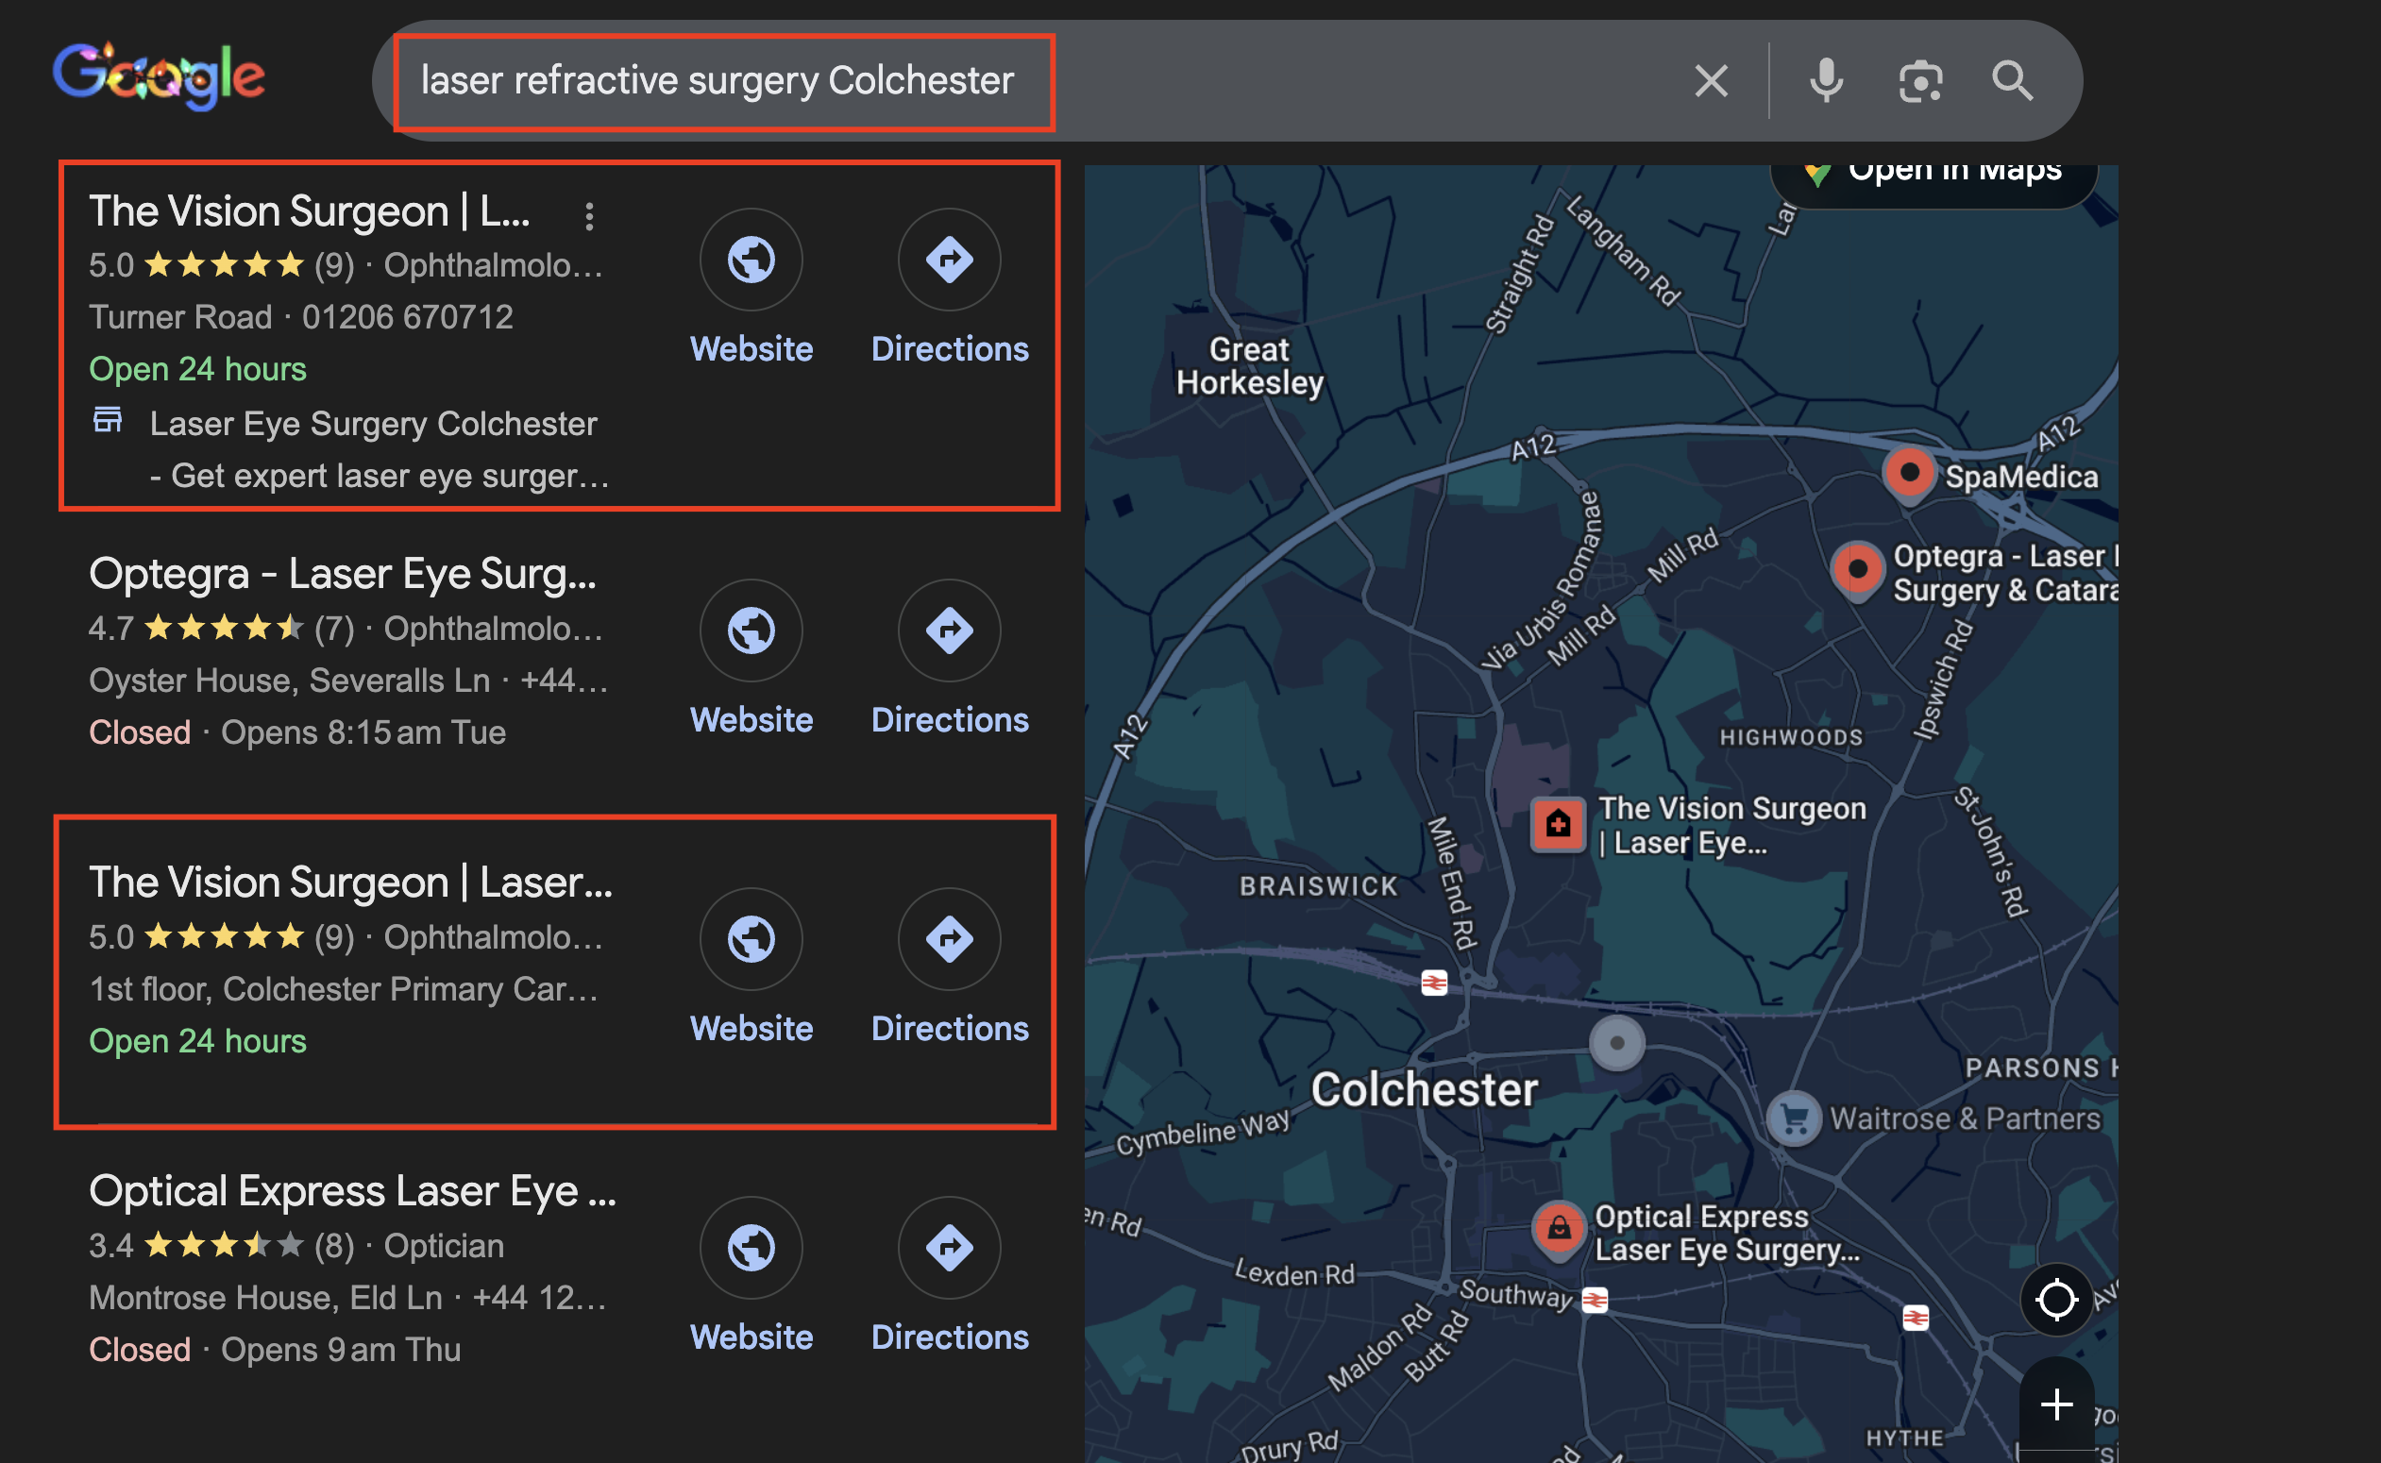Screen dimensions: 2381x1463
Task: Click the magnifying glass search icon
Action: tap(2012, 81)
